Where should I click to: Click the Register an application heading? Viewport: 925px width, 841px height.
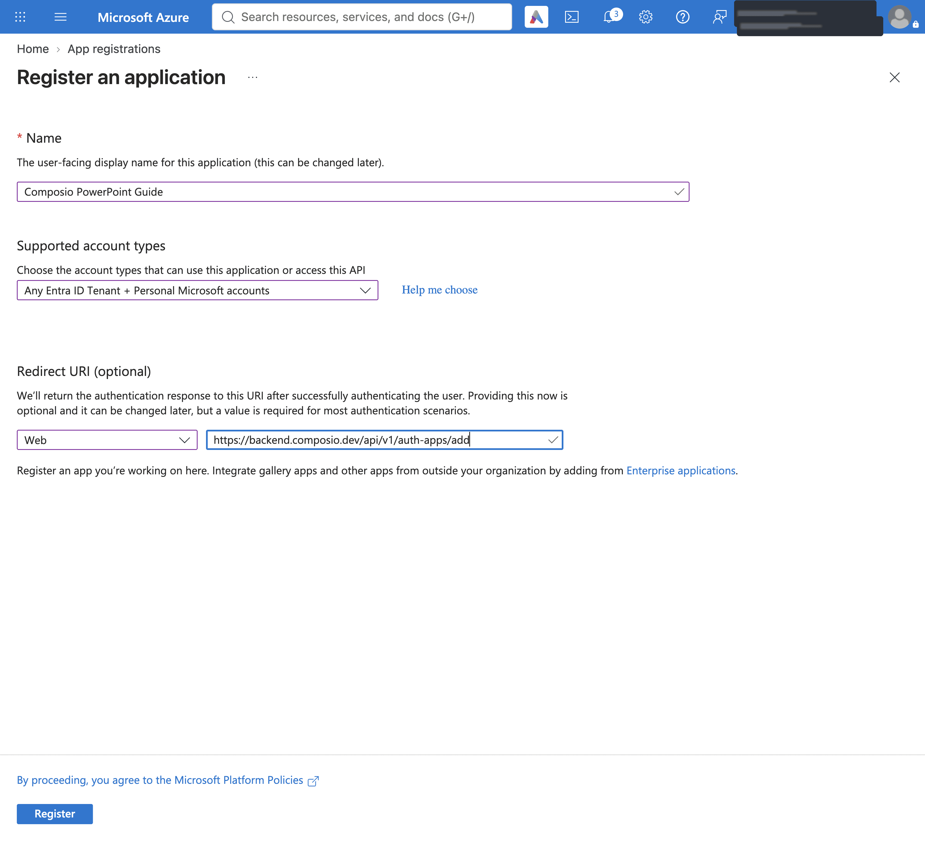pyautogui.click(x=121, y=77)
